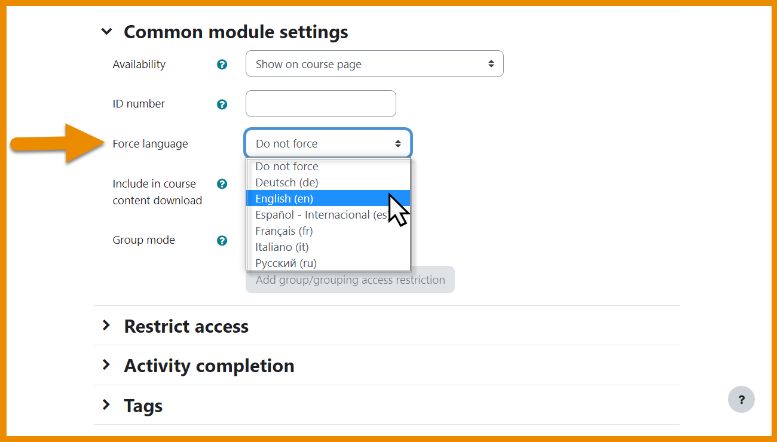Click the Group mode help icon
This screenshot has height=442, width=777.
[222, 241]
